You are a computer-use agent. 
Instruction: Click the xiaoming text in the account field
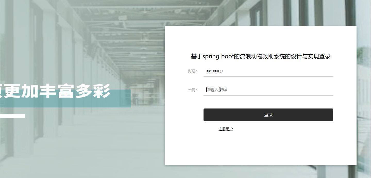point(214,71)
